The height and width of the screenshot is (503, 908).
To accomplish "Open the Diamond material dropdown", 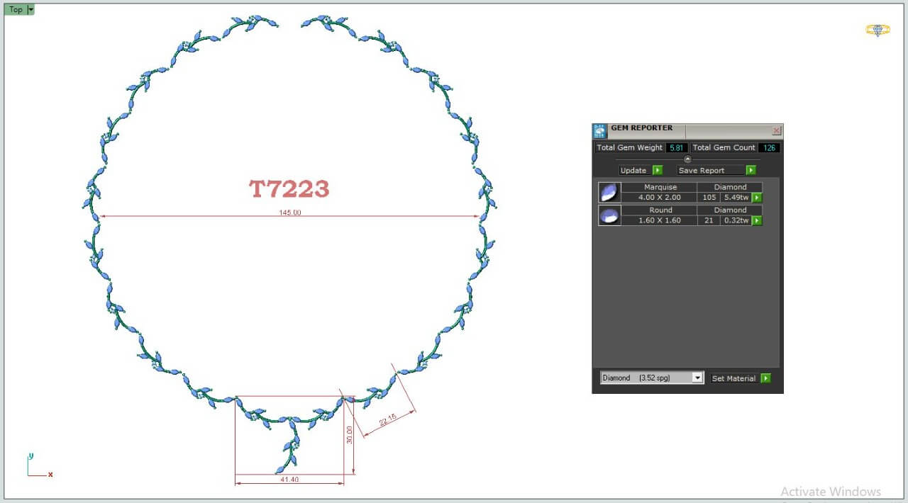I will pos(697,378).
